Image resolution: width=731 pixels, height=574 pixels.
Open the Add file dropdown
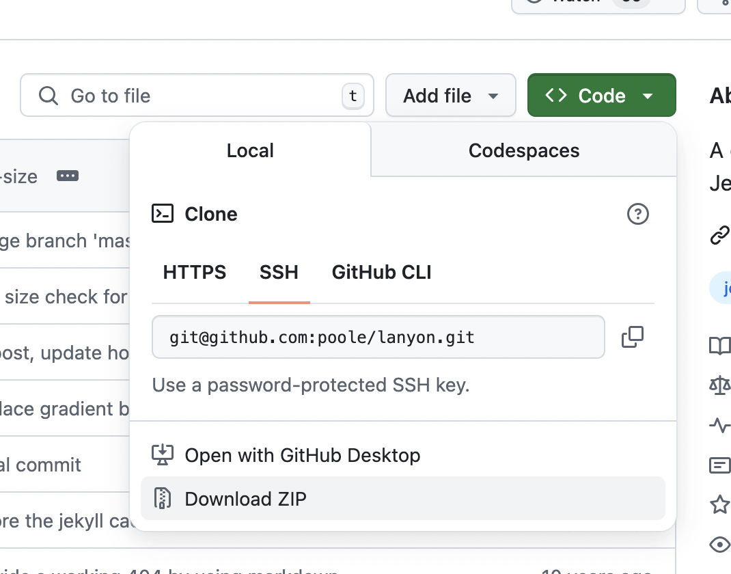(451, 95)
